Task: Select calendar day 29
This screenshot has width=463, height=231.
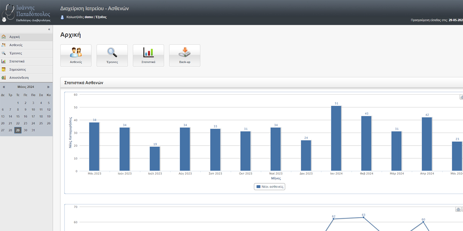Action: click(x=18, y=130)
